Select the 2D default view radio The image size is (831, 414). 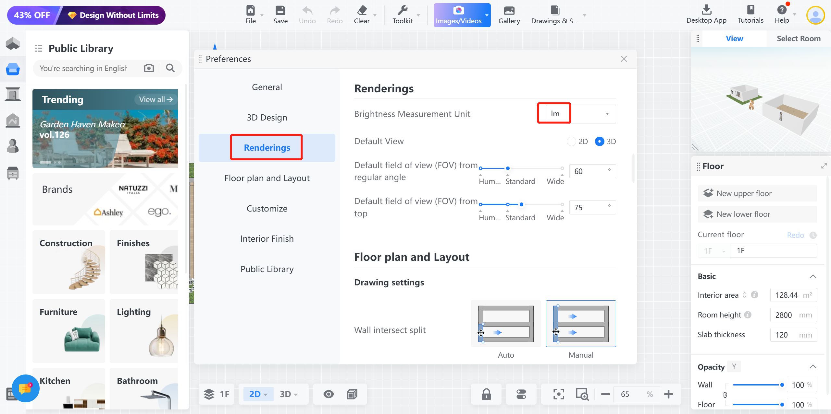tap(571, 142)
